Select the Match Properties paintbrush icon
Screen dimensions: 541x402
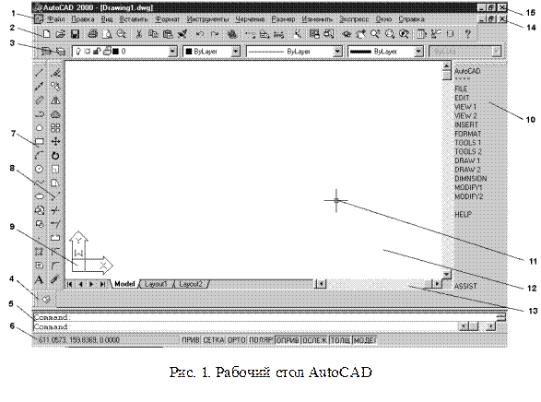(x=182, y=34)
